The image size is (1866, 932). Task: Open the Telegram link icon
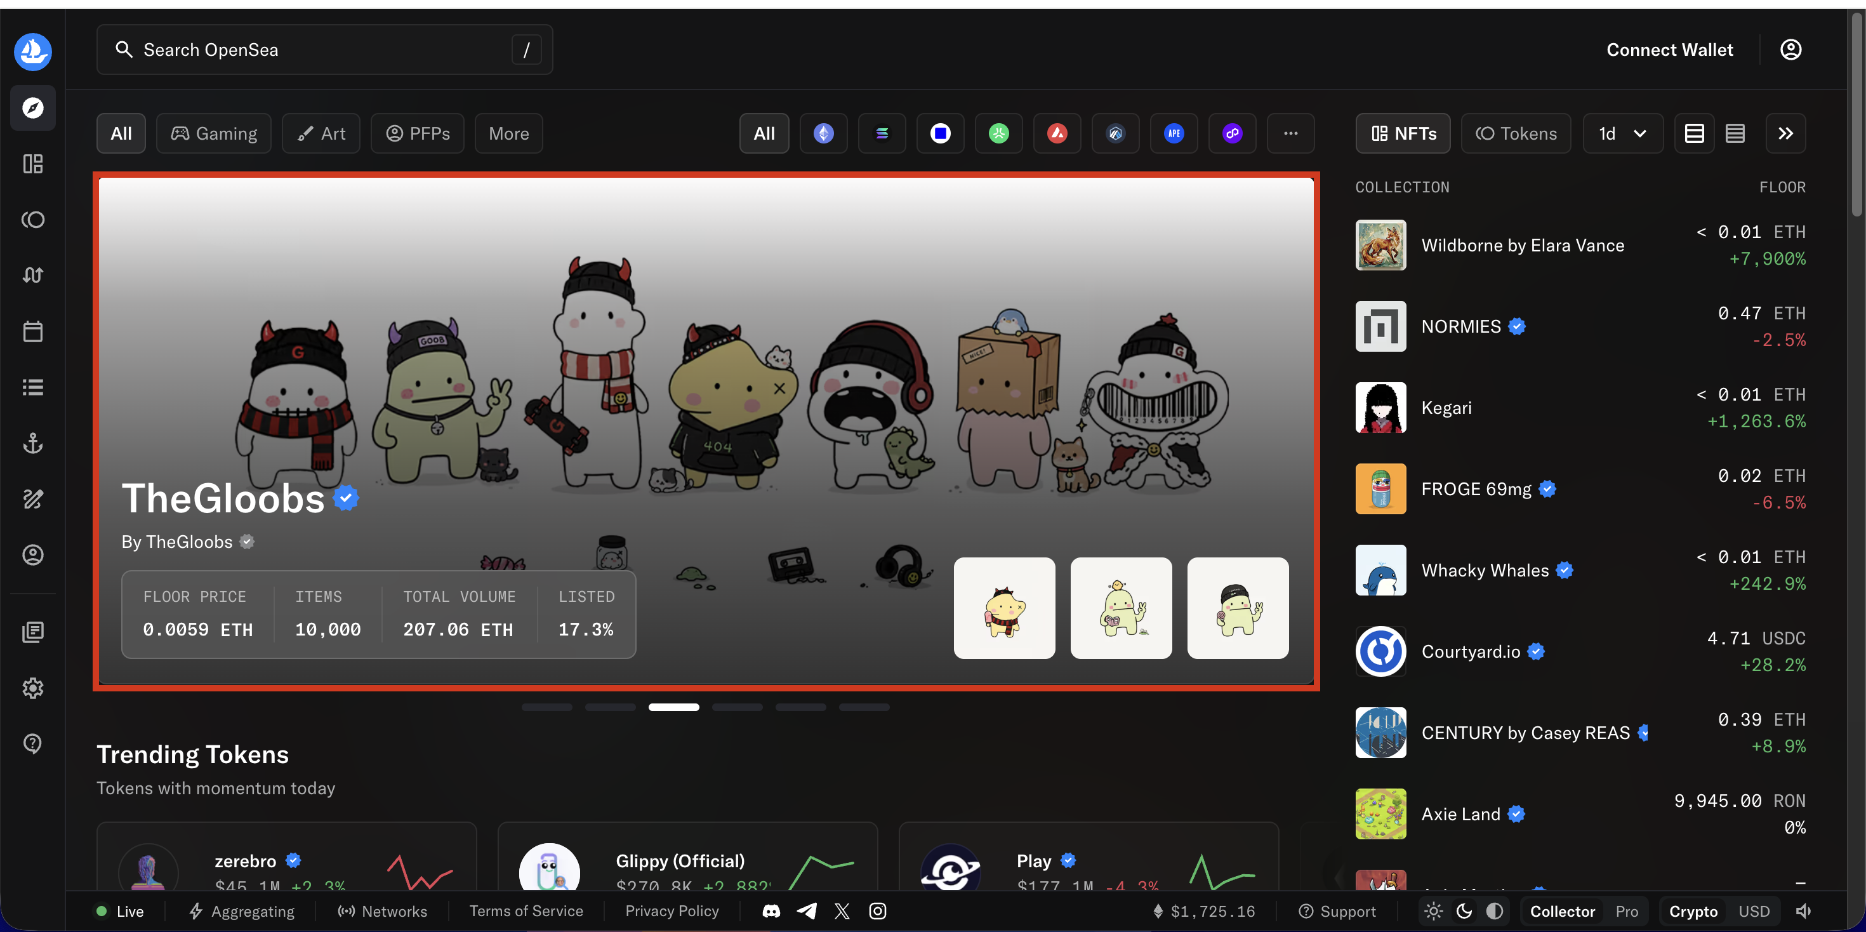click(806, 911)
